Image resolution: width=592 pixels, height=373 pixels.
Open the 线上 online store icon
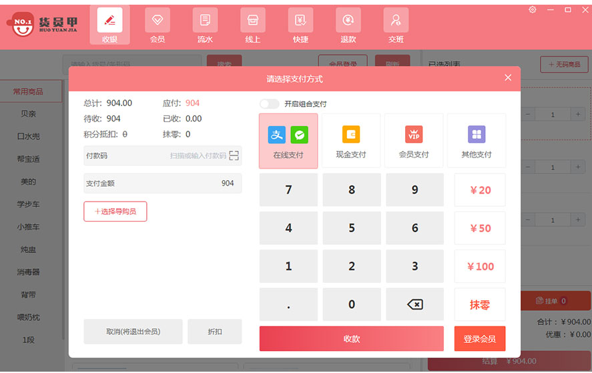(253, 25)
